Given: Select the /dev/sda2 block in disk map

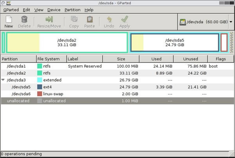Looking at the screenshot, I should pos(67,43).
